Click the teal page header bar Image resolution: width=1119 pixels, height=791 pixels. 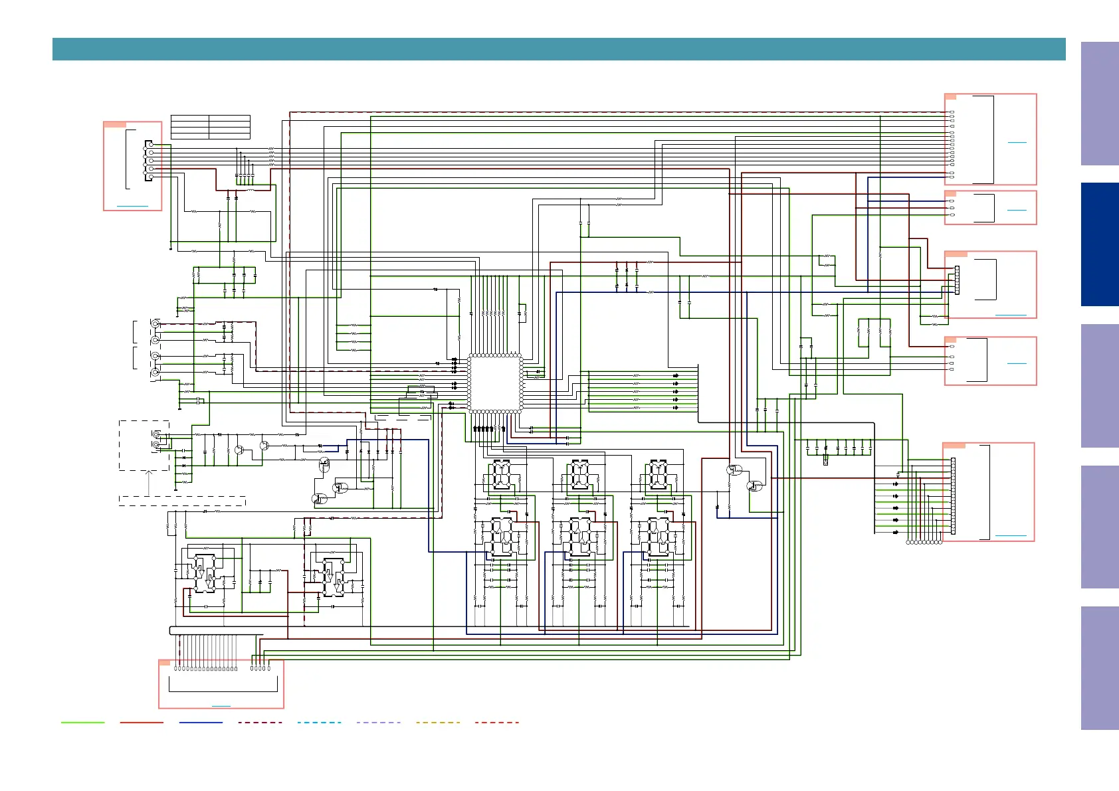point(559,49)
